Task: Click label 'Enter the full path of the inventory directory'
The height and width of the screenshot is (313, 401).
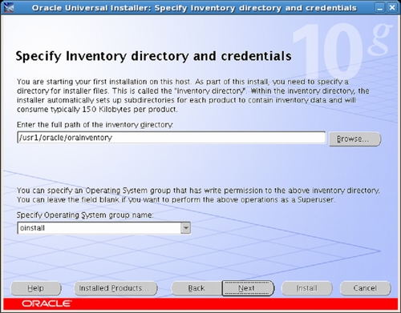Action: 95,125
